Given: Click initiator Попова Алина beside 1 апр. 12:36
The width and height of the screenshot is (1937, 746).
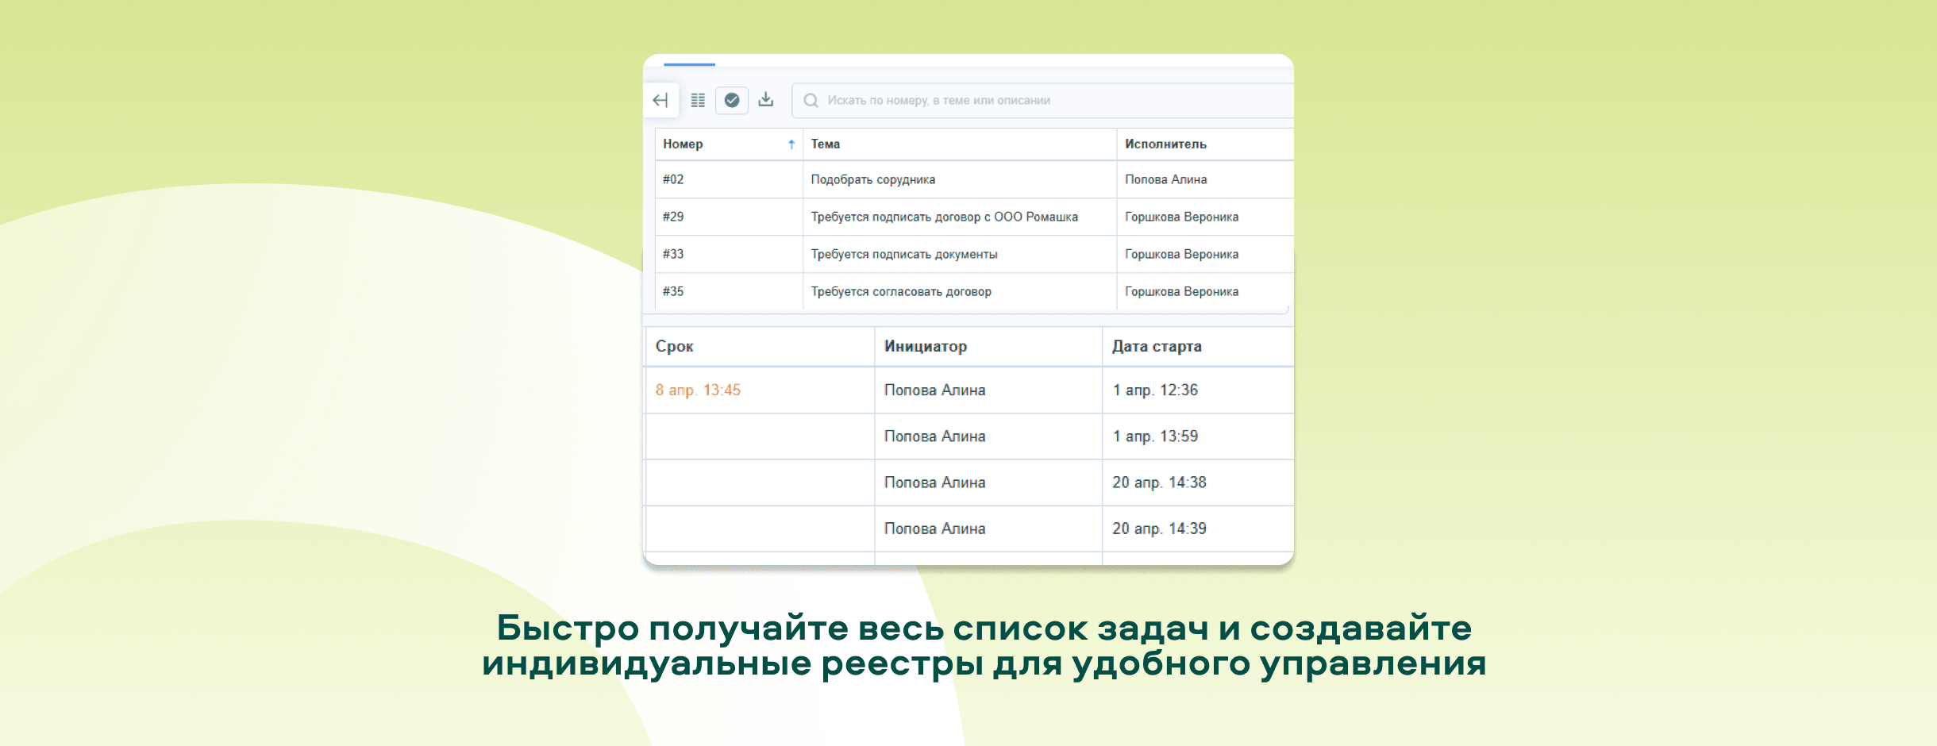Looking at the screenshot, I should coord(934,390).
